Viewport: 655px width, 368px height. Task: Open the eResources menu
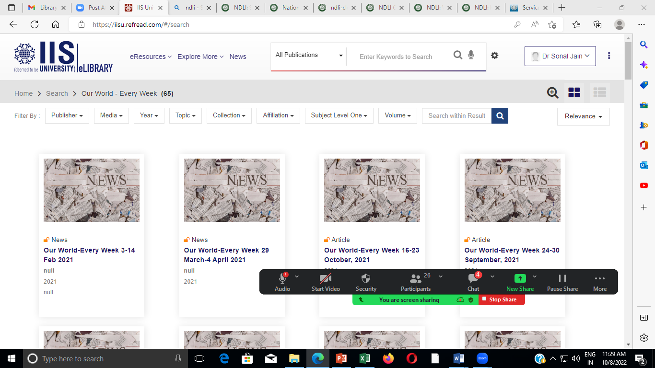[151, 57]
